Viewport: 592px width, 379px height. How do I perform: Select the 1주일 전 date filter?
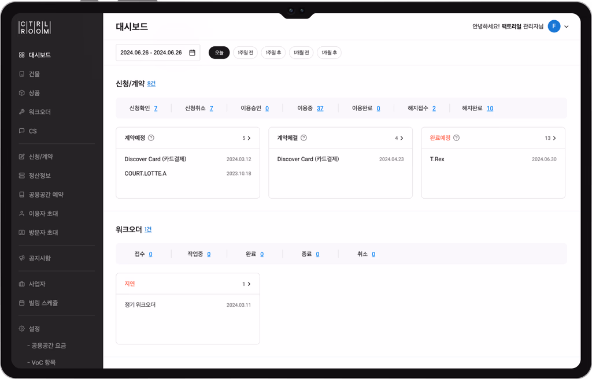tap(245, 53)
